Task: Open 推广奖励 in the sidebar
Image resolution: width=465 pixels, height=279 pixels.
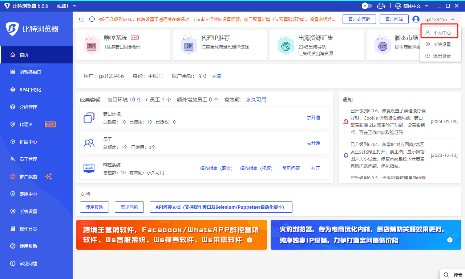Action: point(36,176)
